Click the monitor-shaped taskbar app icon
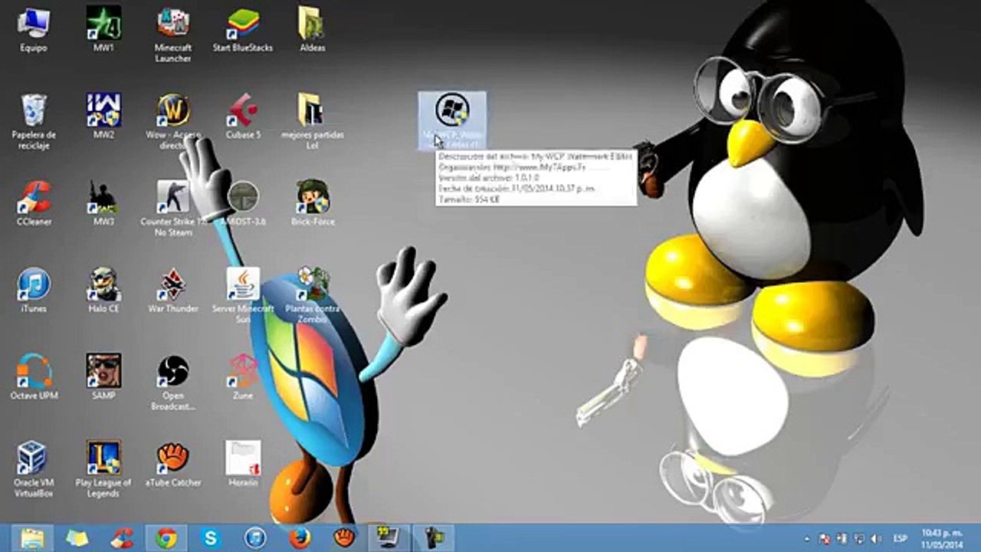 [389, 538]
